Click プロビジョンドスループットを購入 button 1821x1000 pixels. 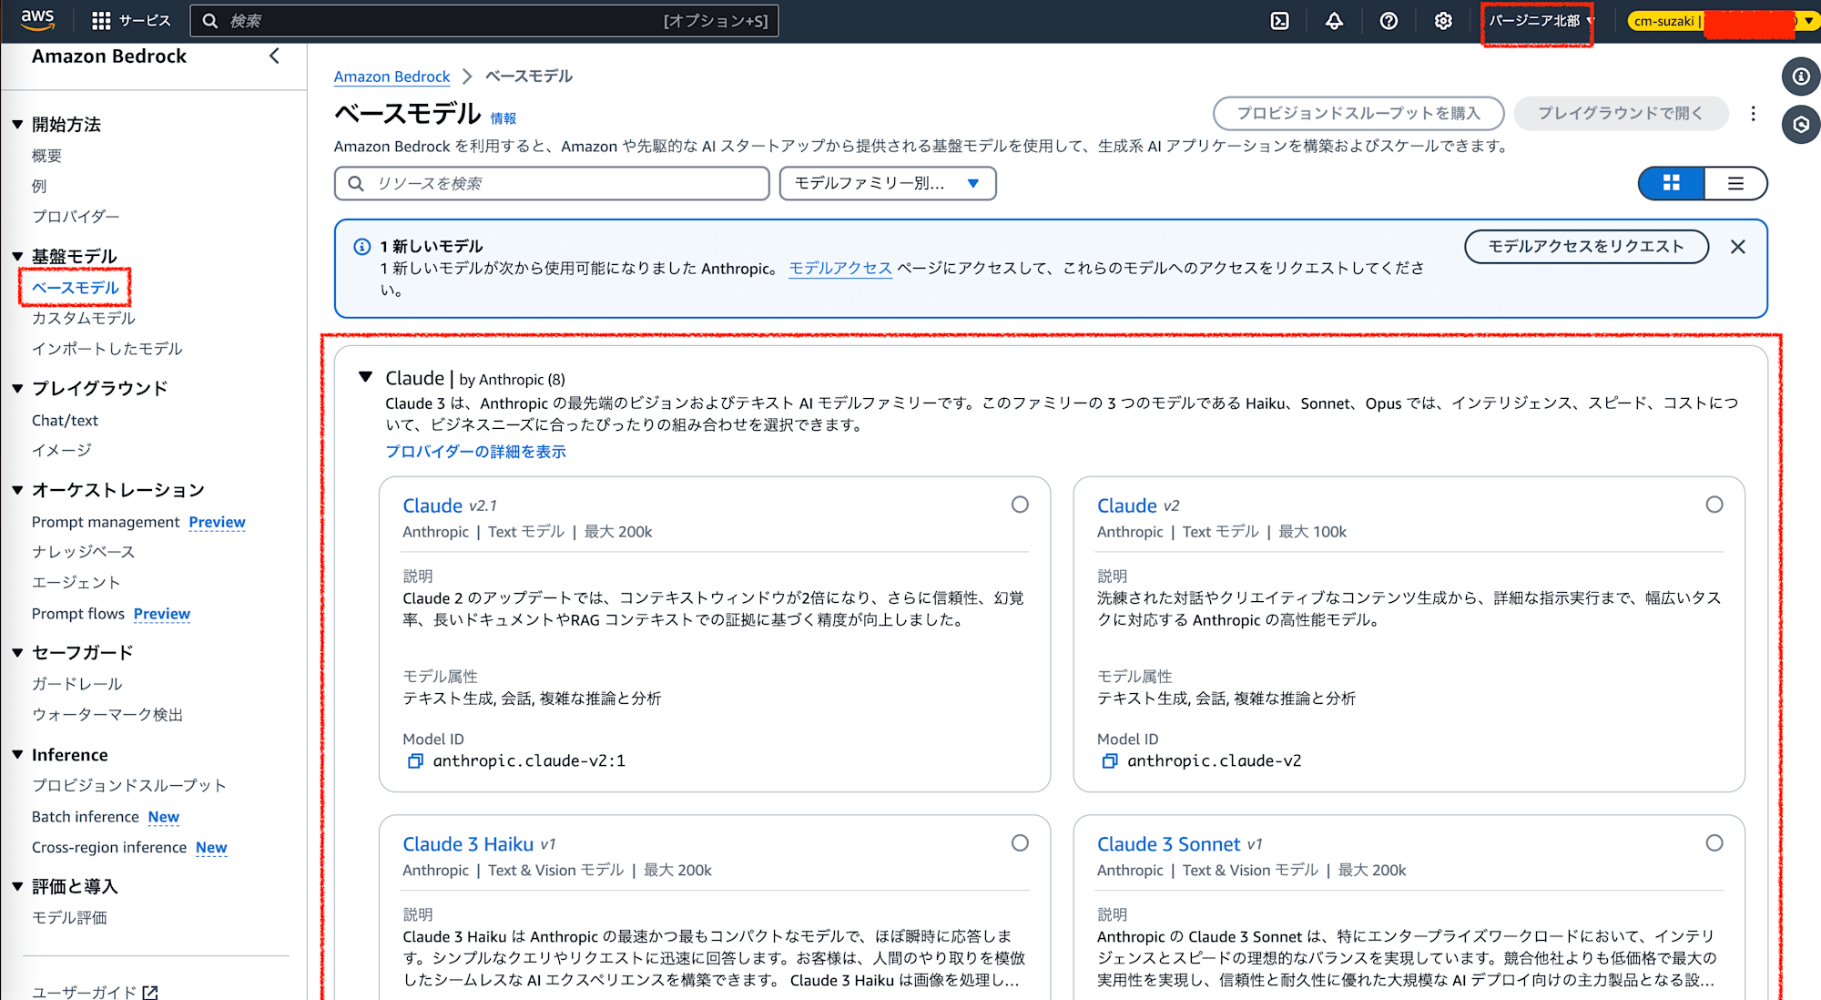(1358, 113)
